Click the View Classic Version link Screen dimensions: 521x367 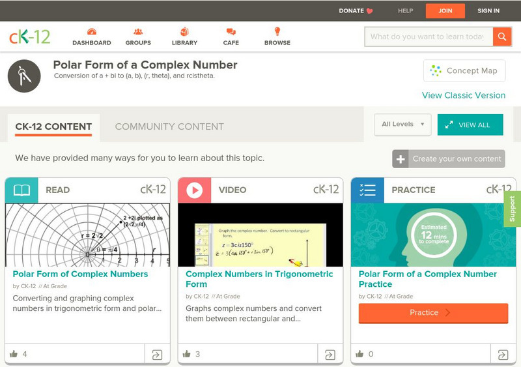(x=464, y=95)
